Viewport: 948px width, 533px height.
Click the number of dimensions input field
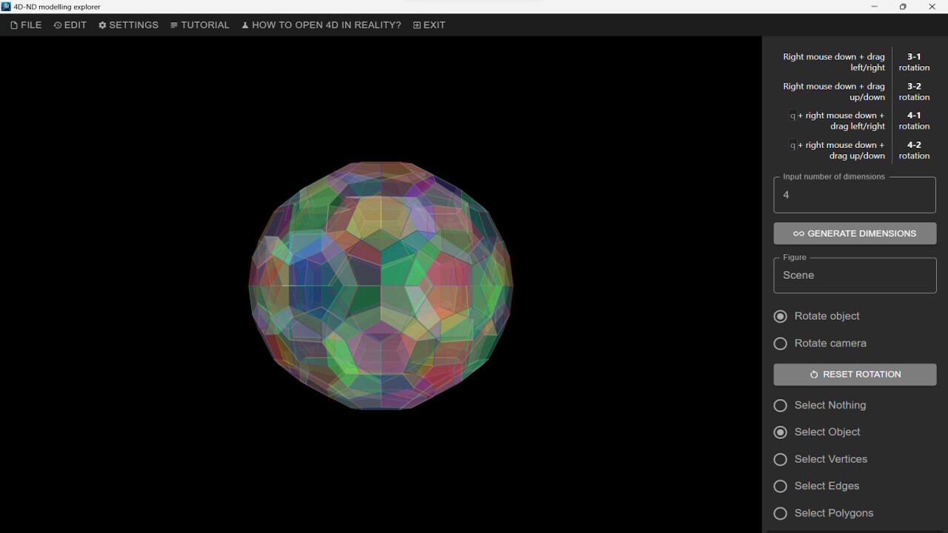click(855, 195)
